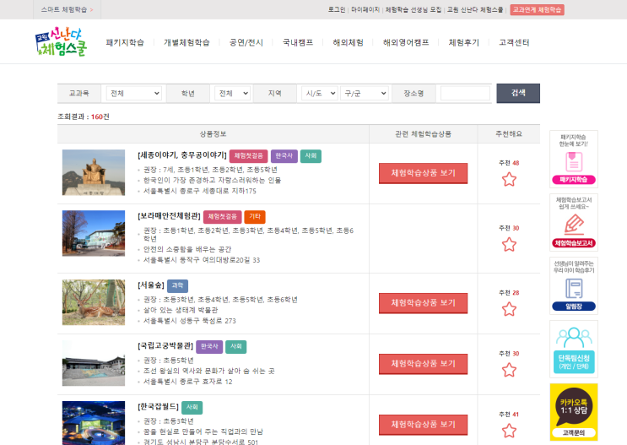Click 사회 tag on 세종이야기 row

311,155
